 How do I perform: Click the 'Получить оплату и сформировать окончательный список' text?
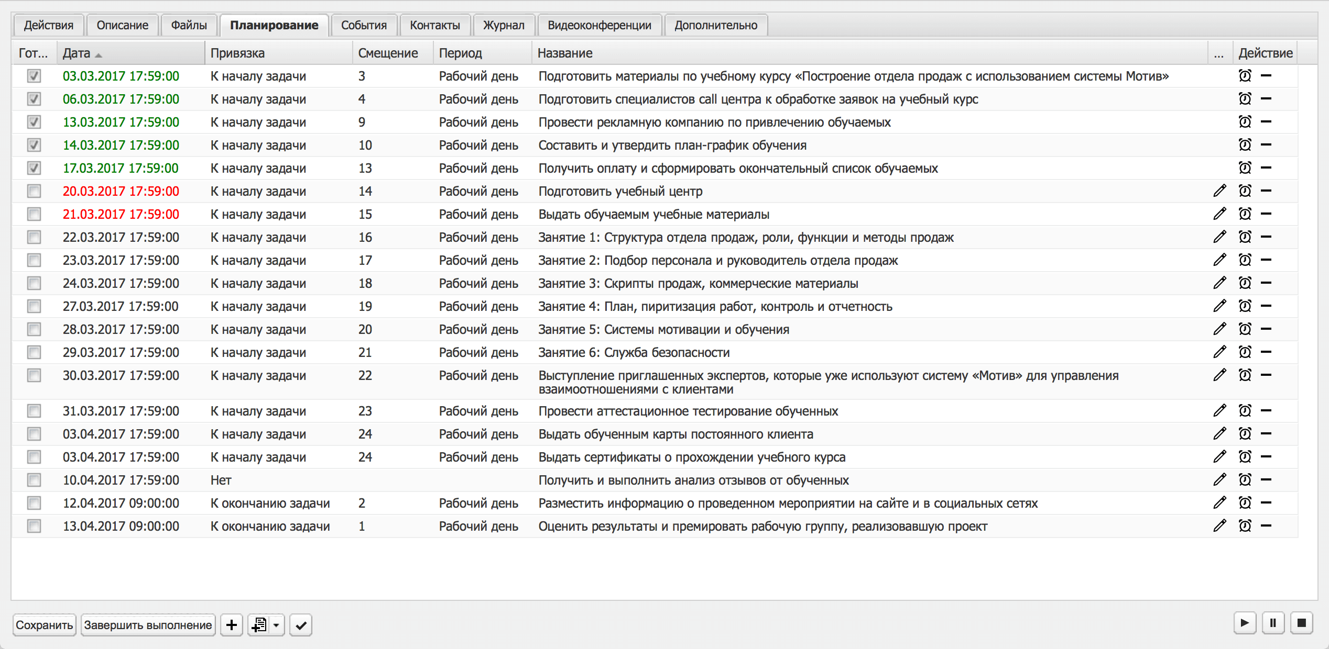(738, 168)
